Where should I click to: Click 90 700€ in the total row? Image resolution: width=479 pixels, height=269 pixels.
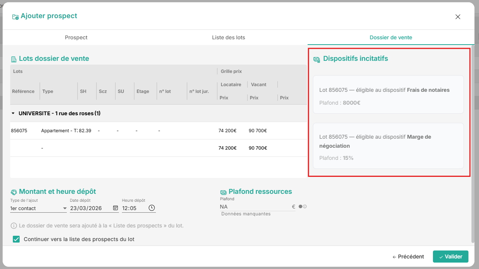point(258,148)
